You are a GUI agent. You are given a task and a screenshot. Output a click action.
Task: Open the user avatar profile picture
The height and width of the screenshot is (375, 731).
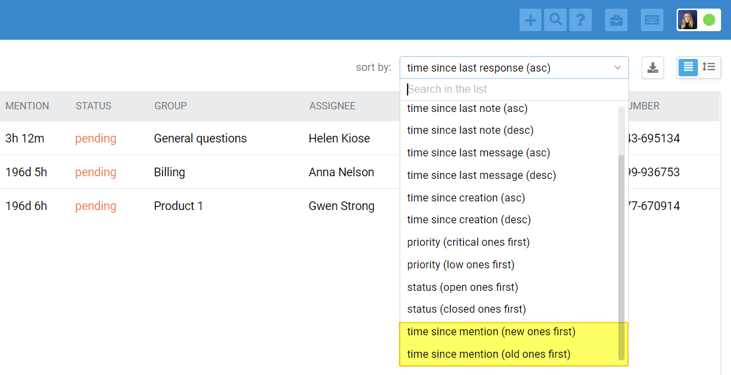[687, 20]
